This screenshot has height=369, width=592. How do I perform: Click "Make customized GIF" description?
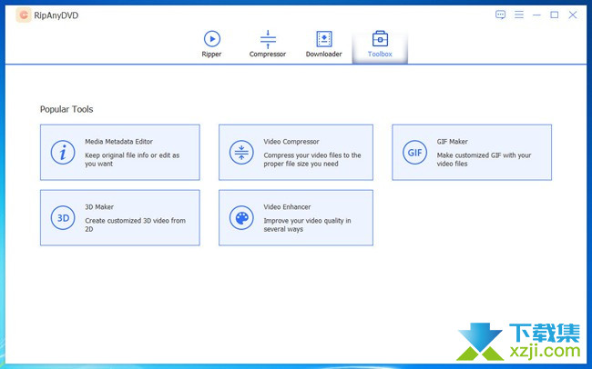(x=484, y=159)
